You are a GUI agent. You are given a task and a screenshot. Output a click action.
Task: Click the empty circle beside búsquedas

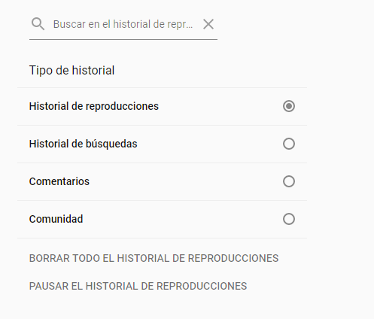pos(289,144)
